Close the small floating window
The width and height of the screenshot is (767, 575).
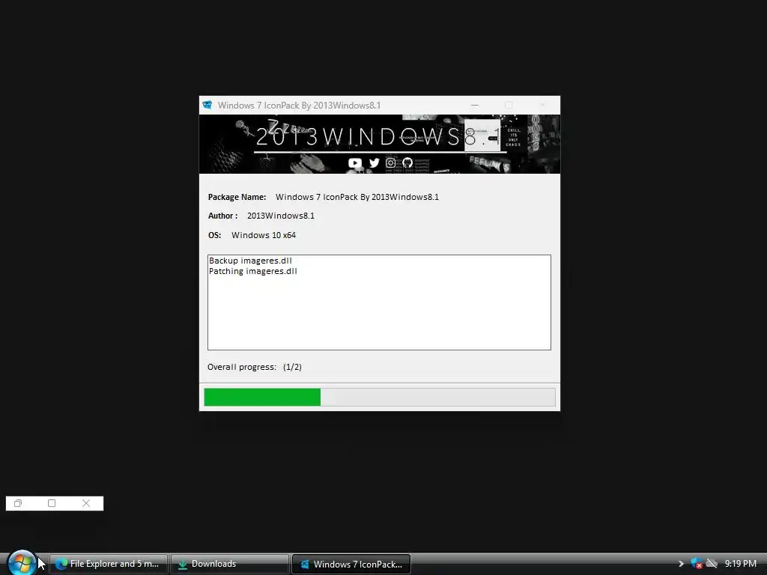86,503
